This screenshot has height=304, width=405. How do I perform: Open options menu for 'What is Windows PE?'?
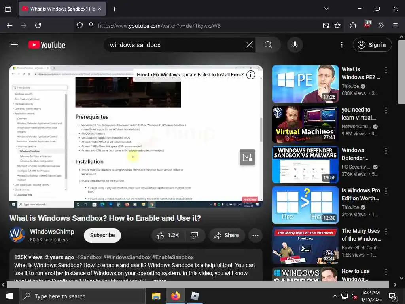coord(386,70)
